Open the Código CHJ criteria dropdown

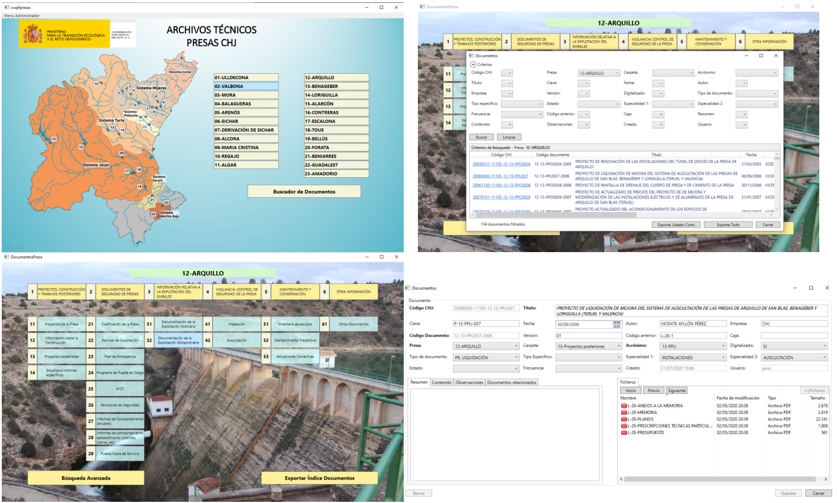click(x=507, y=73)
